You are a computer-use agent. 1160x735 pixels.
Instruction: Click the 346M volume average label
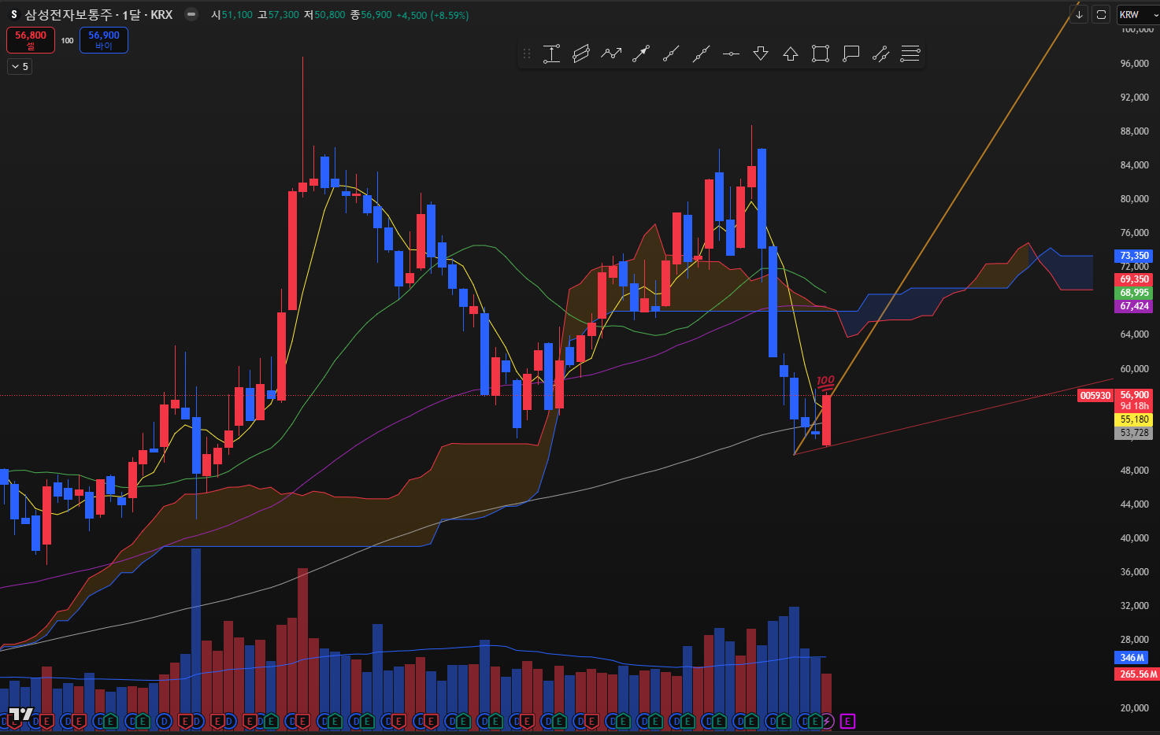click(1132, 658)
